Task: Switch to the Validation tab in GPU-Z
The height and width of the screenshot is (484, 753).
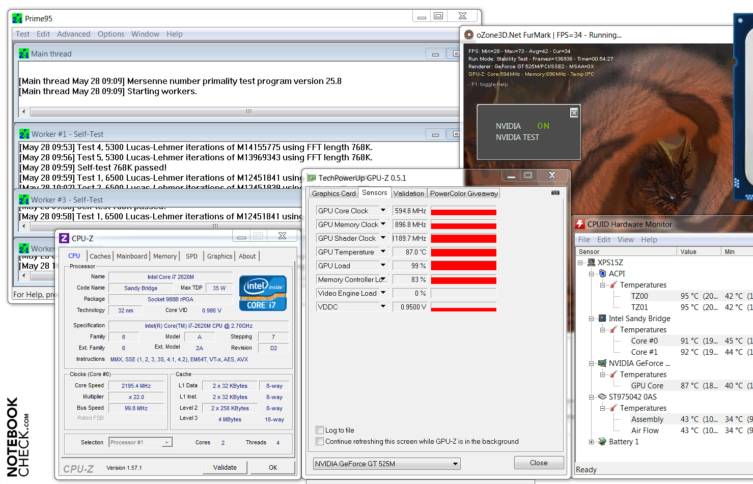Action: pos(408,193)
